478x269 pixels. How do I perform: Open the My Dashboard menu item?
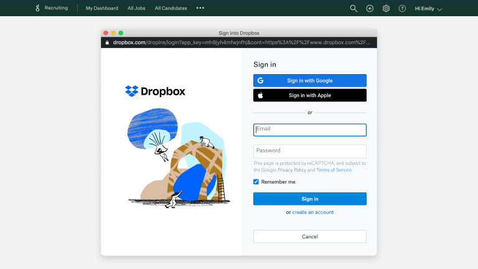(101, 8)
